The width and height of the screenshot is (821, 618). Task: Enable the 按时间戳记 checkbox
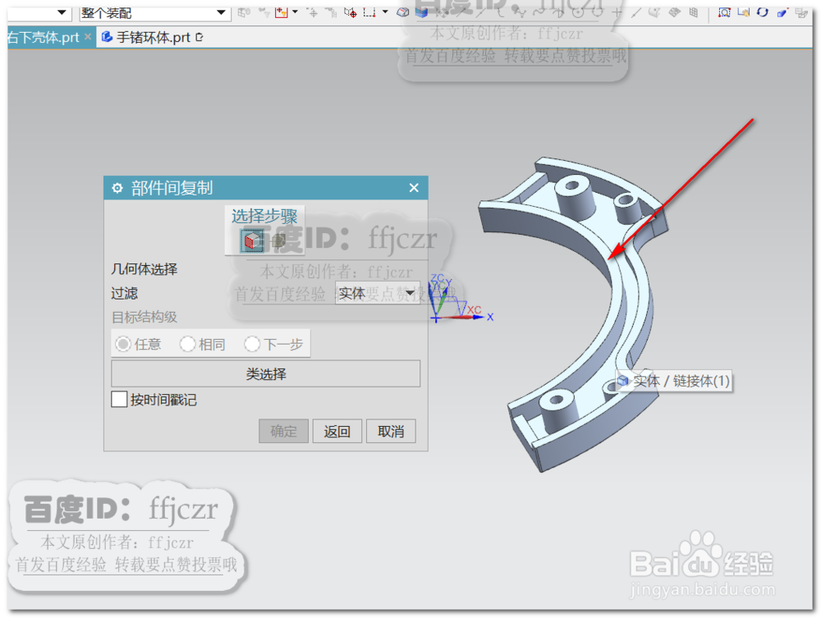pyautogui.click(x=117, y=399)
